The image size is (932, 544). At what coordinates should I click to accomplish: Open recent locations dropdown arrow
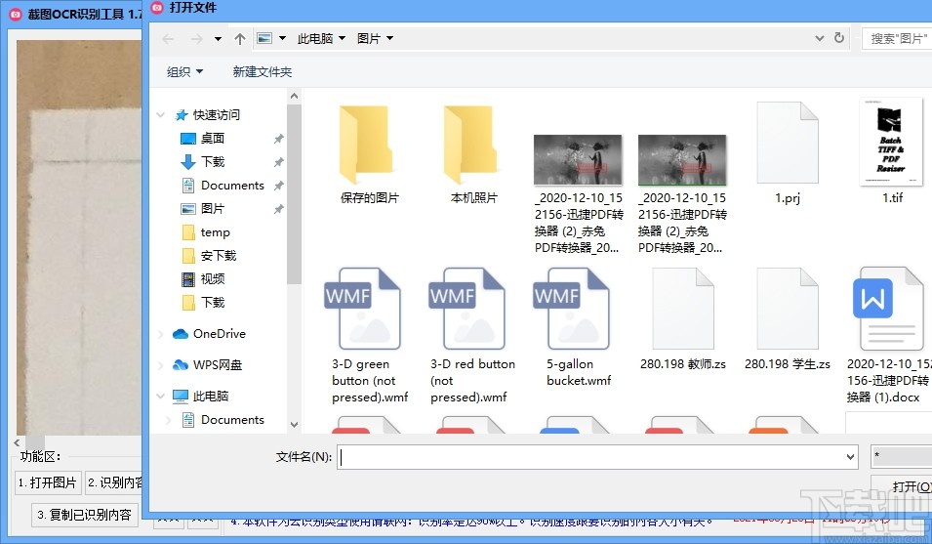(x=219, y=39)
